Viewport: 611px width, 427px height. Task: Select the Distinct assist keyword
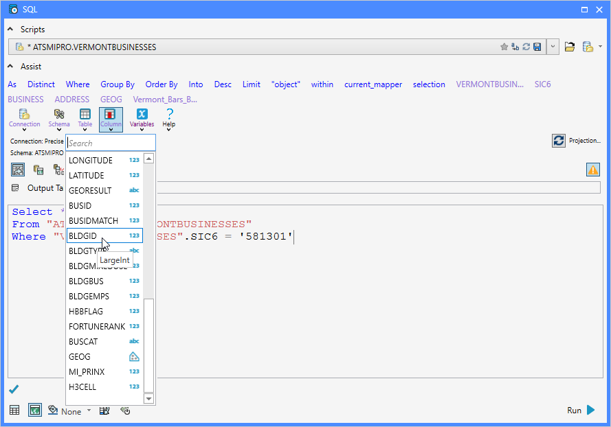point(41,84)
